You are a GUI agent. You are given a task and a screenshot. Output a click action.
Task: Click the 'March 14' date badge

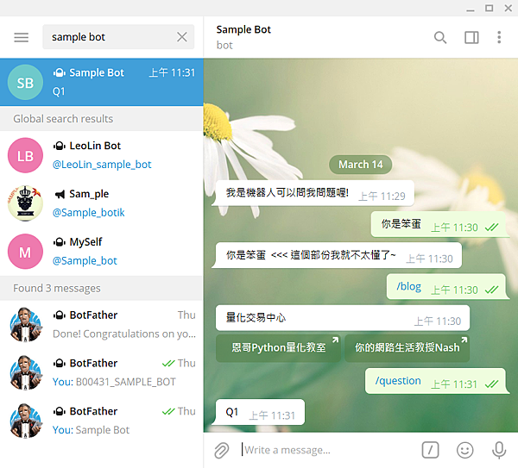pos(360,165)
